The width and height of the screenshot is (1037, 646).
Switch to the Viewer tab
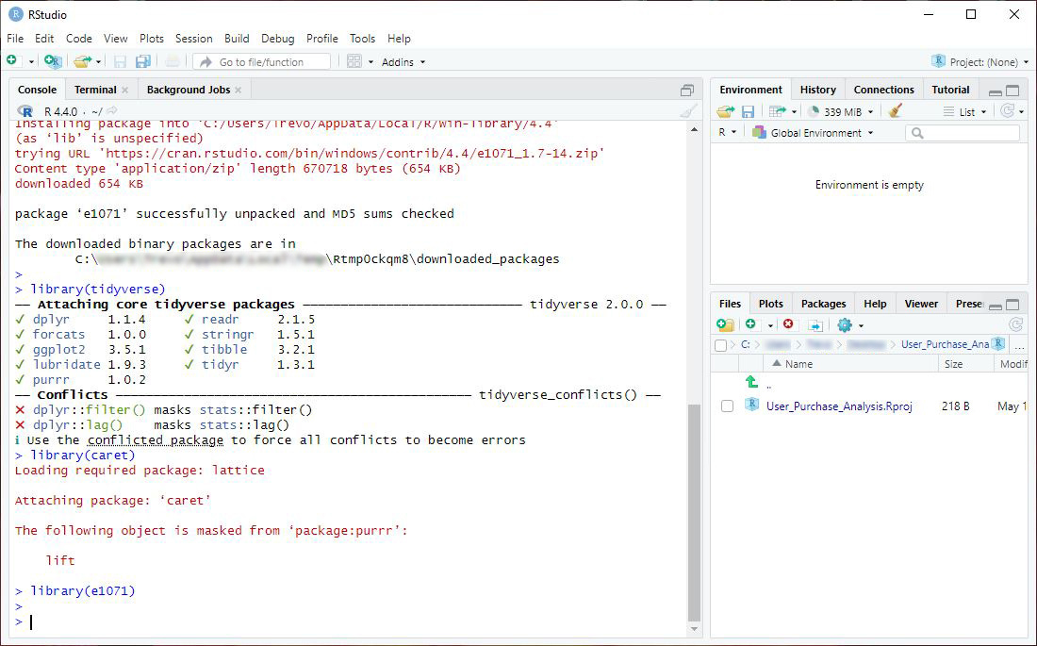click(921, 304)
